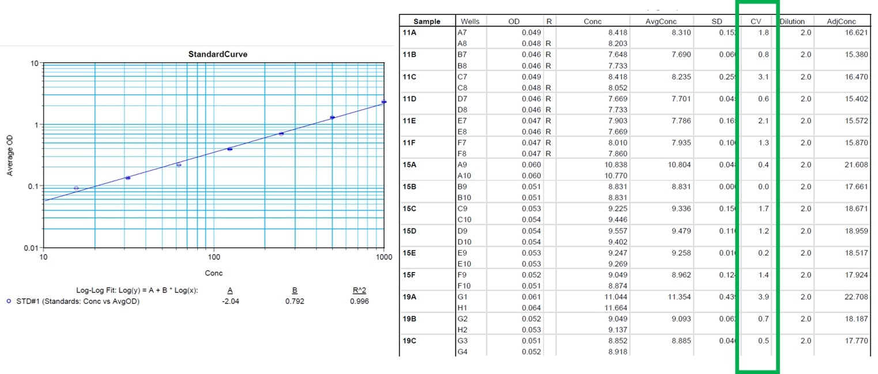Click the Conc x-axis label under chart
The image size is (878, 374).
click(x=213, y=273)
